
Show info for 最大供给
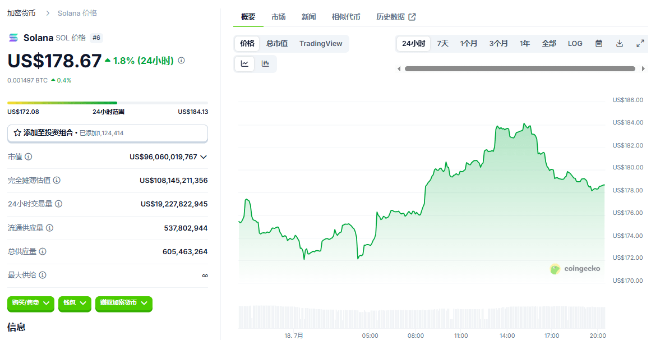pos(43,275)
